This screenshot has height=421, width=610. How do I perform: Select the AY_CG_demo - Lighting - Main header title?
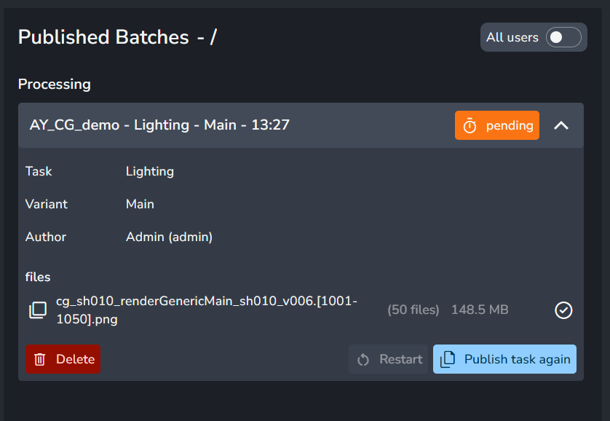159,125
